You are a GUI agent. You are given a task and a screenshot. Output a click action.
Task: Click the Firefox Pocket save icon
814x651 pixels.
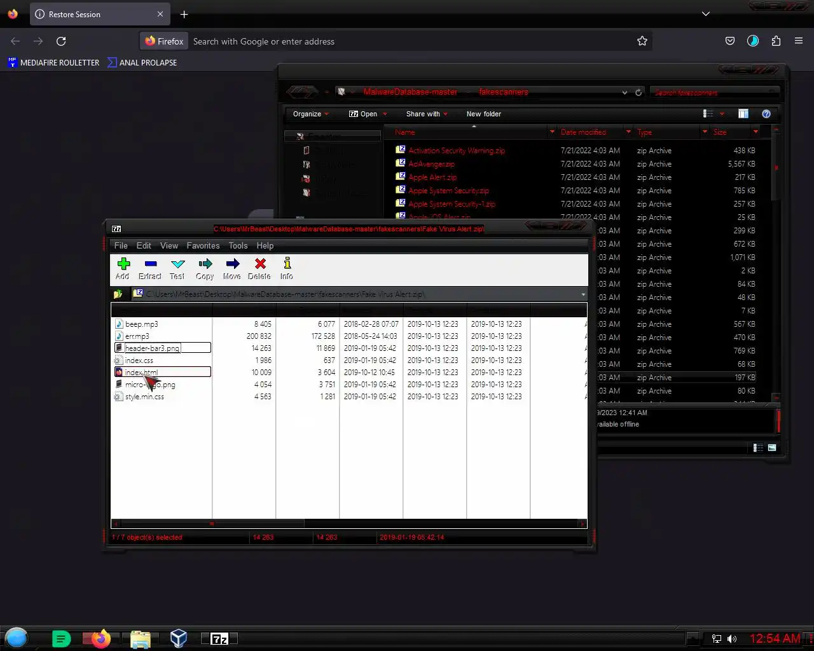(730, 41)
